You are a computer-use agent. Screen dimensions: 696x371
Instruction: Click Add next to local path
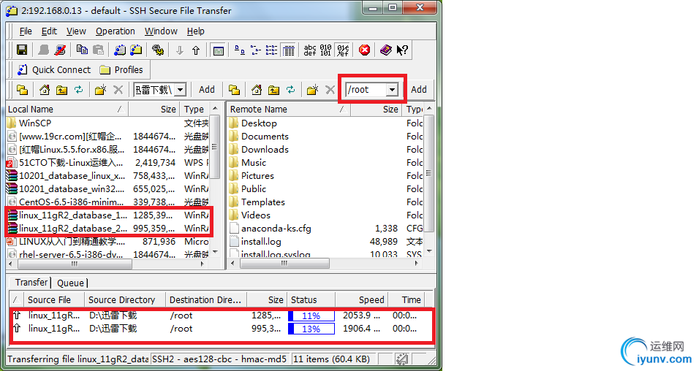[x=207, y=90]
